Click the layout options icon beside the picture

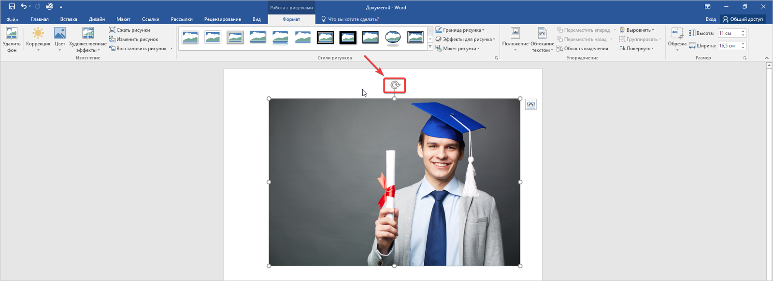pos(530,105)
